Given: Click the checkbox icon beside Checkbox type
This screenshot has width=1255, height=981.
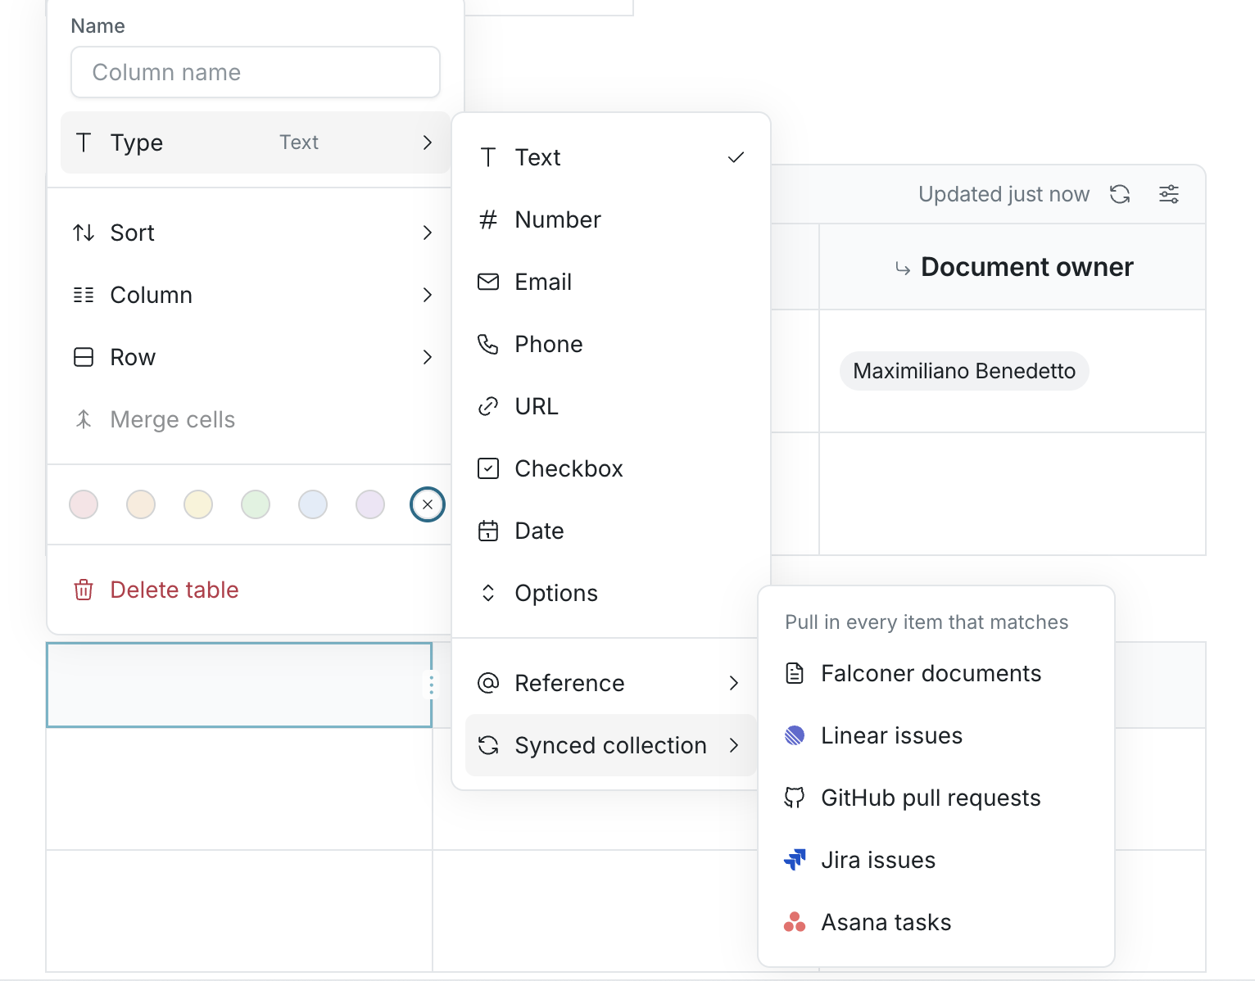Looking at the screenshot, I should (x=488, y=468).
